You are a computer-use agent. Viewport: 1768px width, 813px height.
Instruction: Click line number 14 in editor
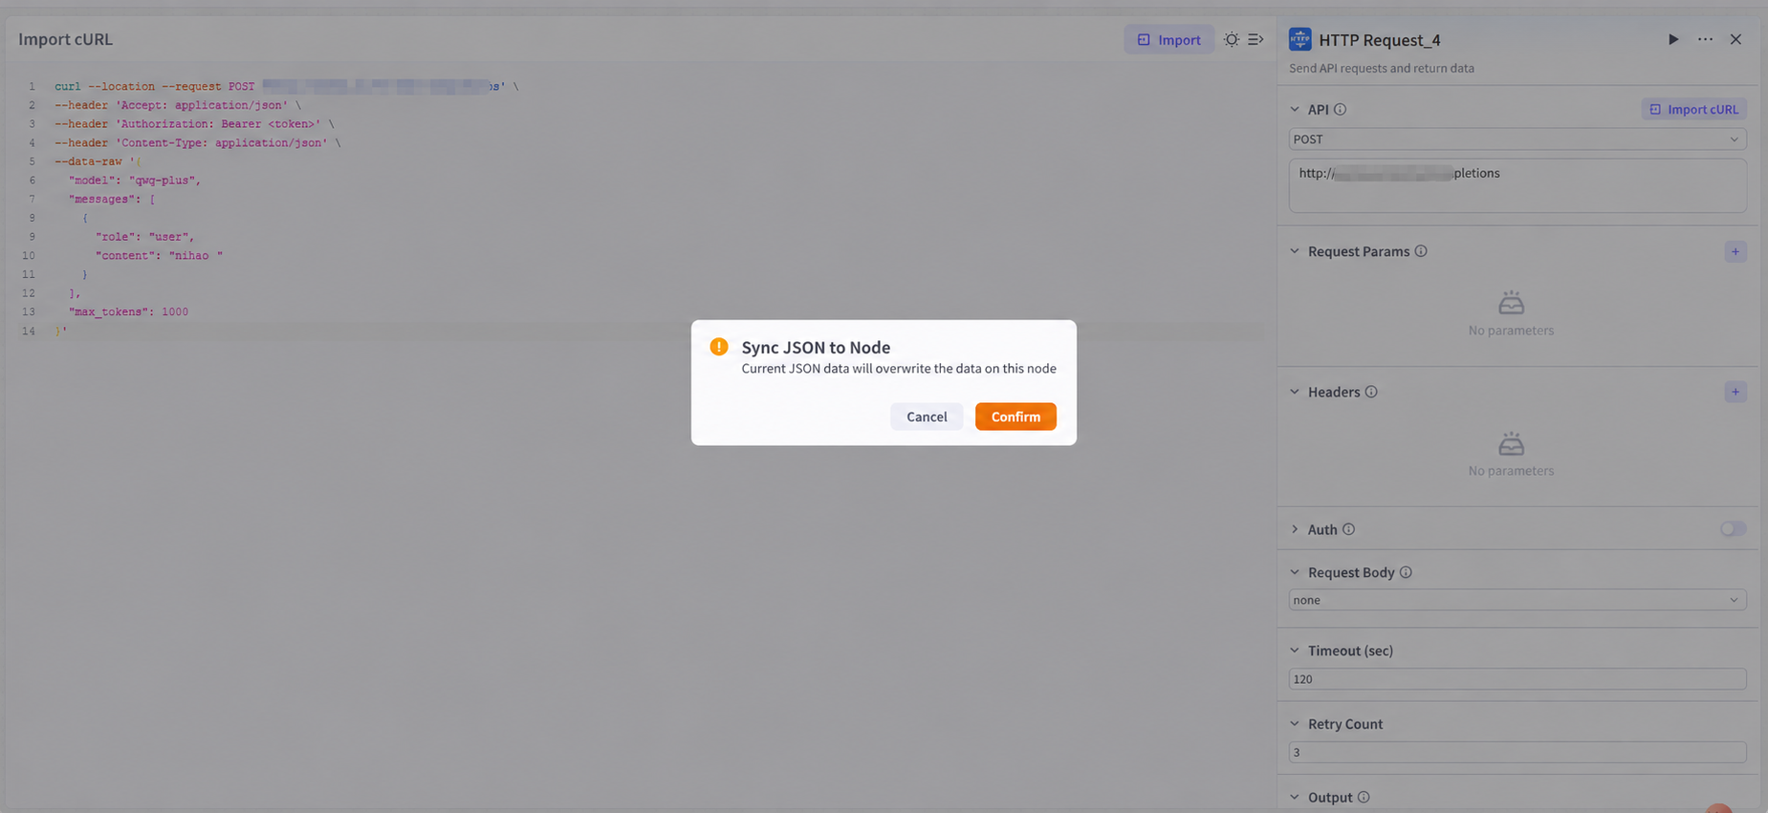click(29, 332)
